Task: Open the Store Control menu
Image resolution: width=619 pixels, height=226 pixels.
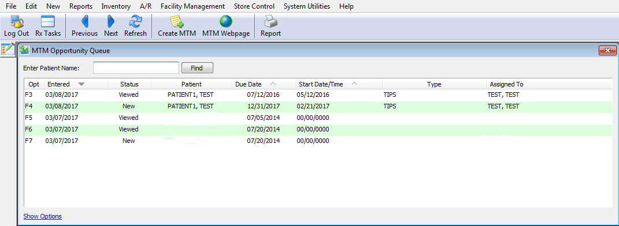Action: 254,6
